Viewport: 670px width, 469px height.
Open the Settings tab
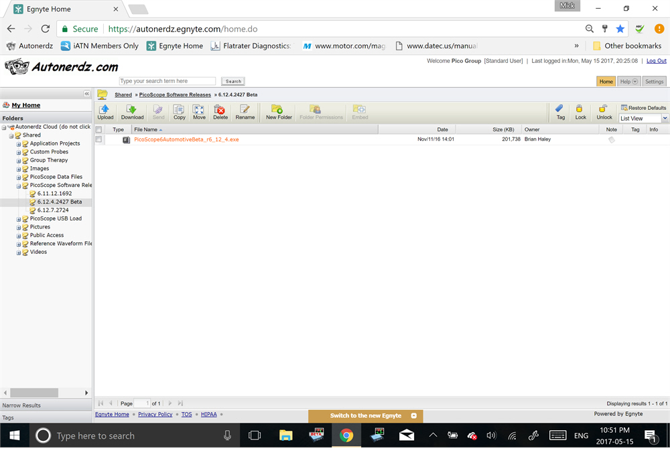coord(654,81)
